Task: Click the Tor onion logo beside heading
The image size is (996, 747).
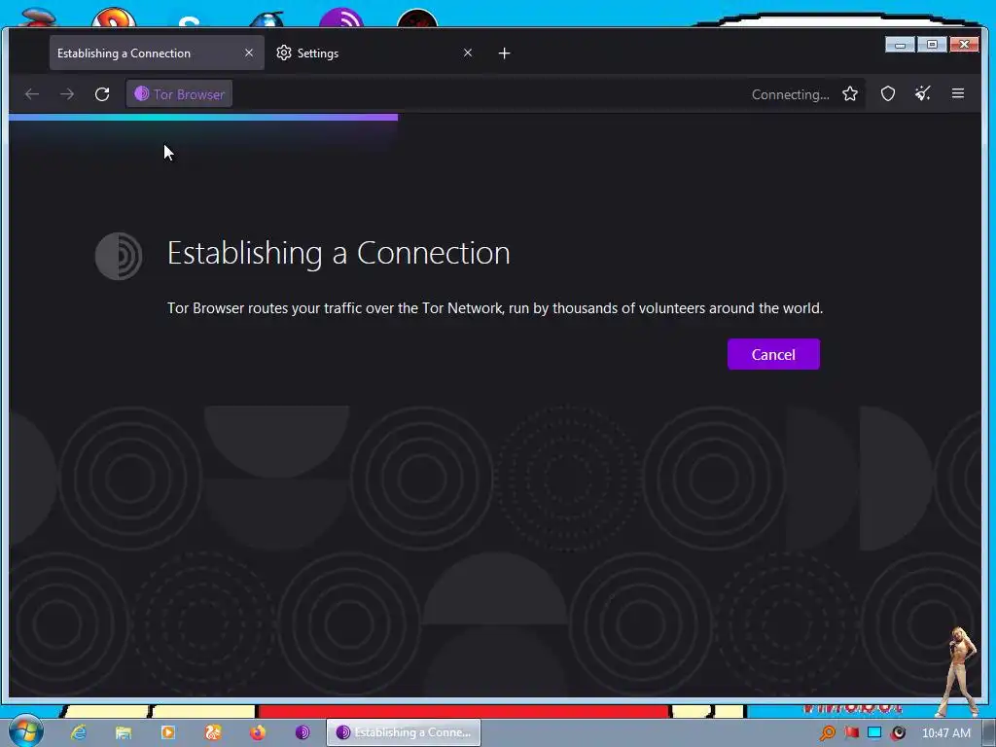Action: pos(119,256)
